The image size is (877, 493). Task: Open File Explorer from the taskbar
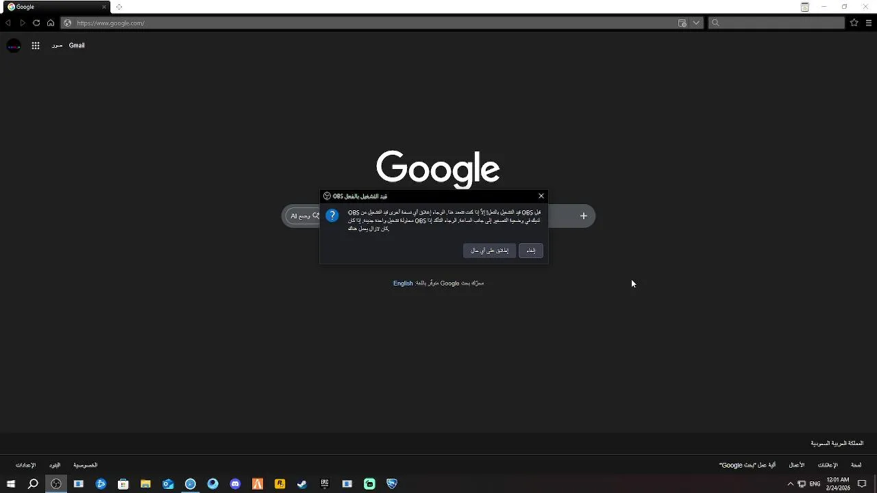tap(145, 484)
